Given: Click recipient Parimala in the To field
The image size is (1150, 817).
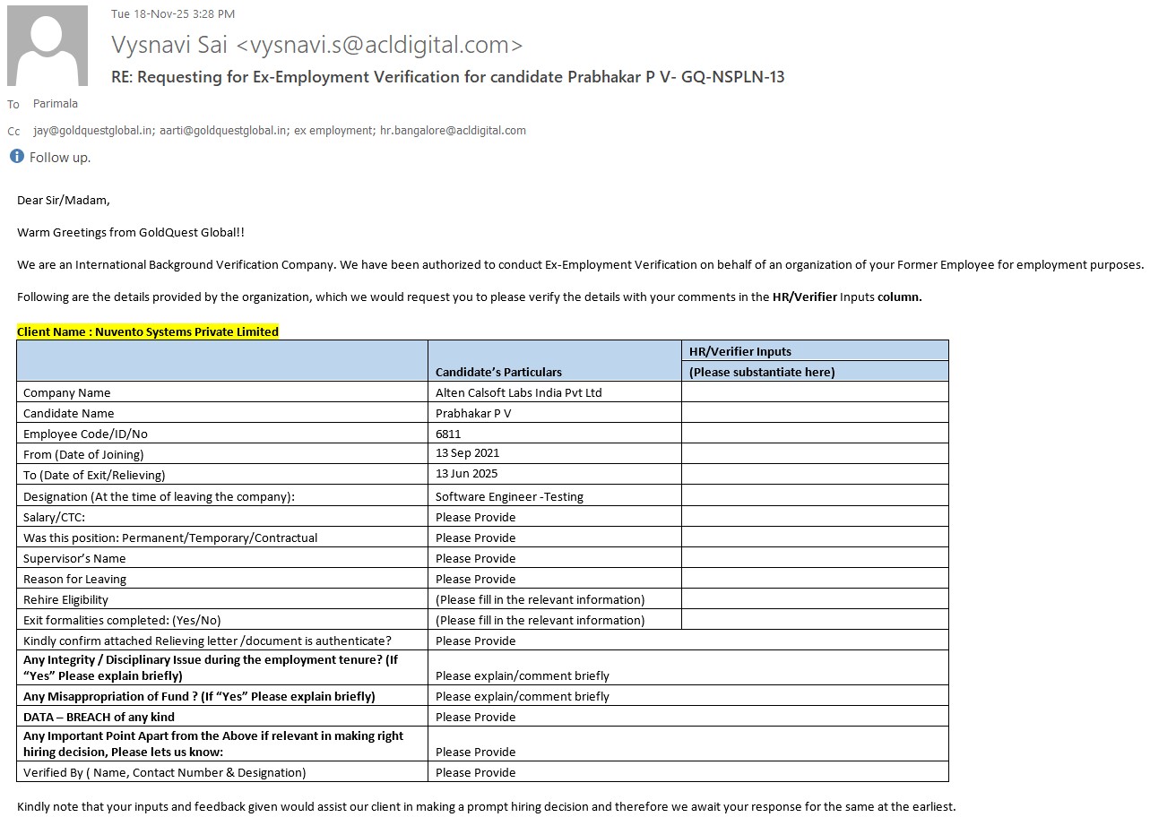Looking at the screenshot, I should coord(56,104).
